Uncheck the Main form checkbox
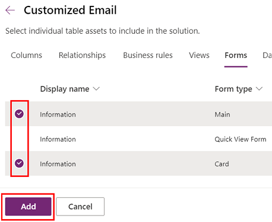Image resolution: width=272 pixels, height=222 pixels. [x=19, y=114]
